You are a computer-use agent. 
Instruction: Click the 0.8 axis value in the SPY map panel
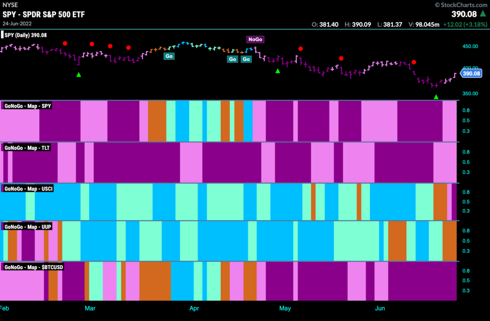coord(466,111)
